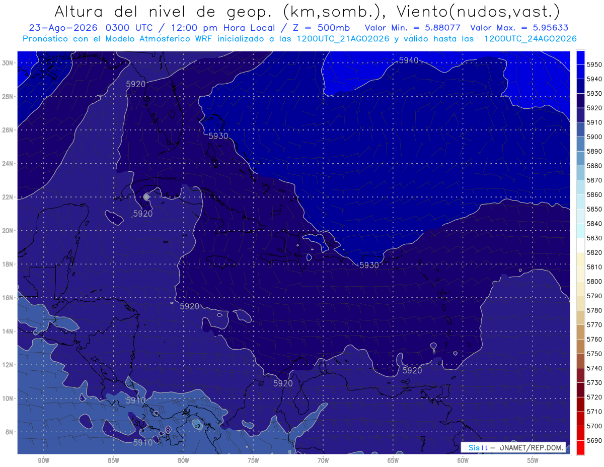
Task: Click the 16N latitude axis label
Action: click(8, 298)
